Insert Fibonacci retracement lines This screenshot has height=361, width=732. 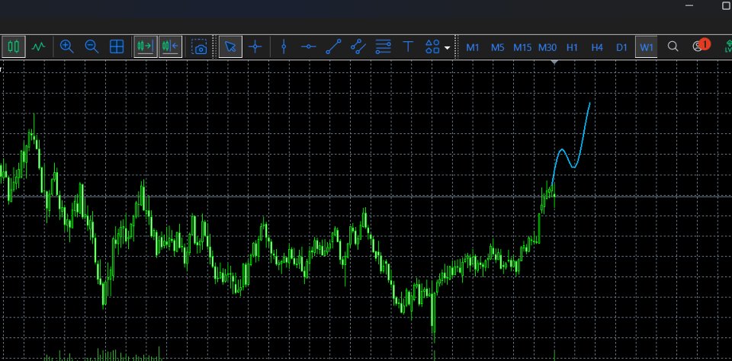pyautogui.click(x=384, y=46)
